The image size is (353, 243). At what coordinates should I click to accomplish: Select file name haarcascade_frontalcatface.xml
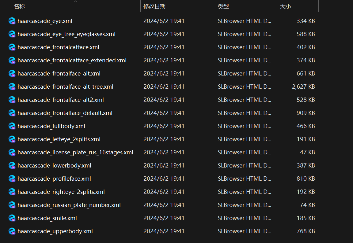click(x=58, y=47)
